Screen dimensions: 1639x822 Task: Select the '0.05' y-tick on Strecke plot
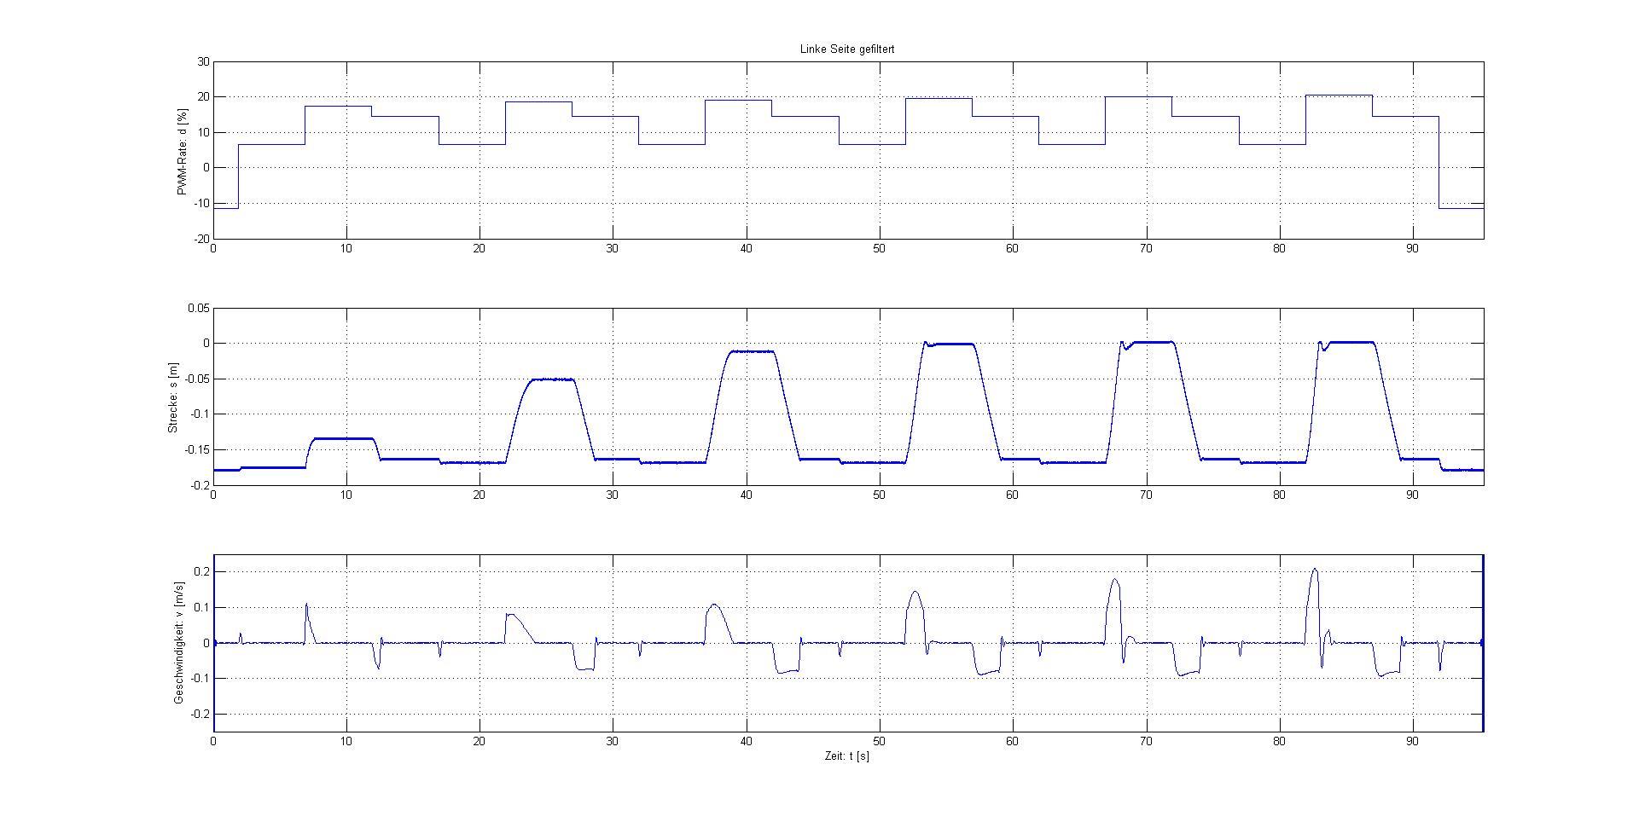199,308
